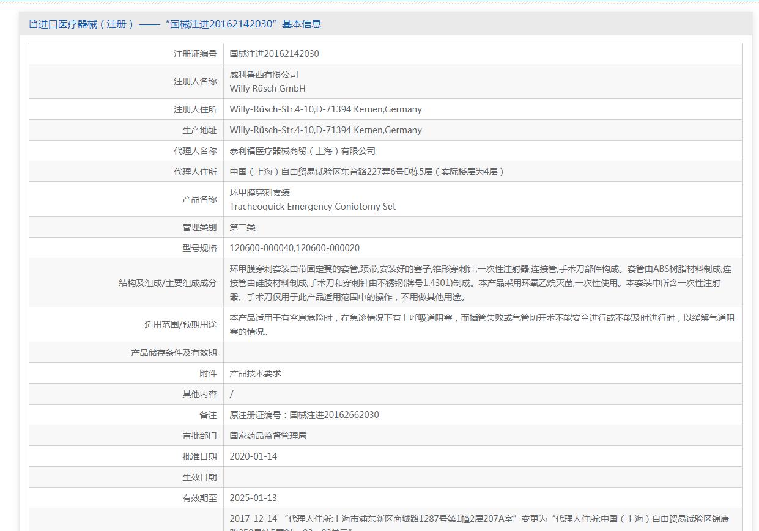Click the 适用范围/预期用途 description text
759x531 pixels.
click(x=482, y=325)
